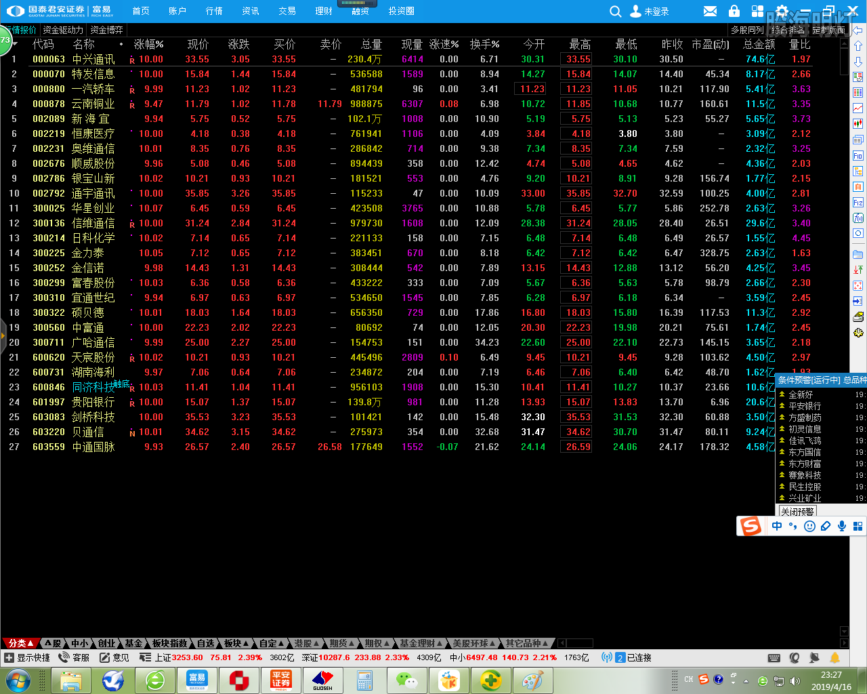Open the 资讯 menu
867x694 pixels.
tap(251, 12)
